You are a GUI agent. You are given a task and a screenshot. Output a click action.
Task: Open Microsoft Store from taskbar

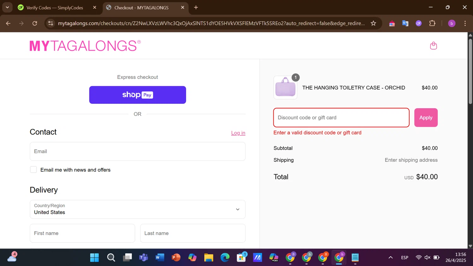tap(241, 258)
